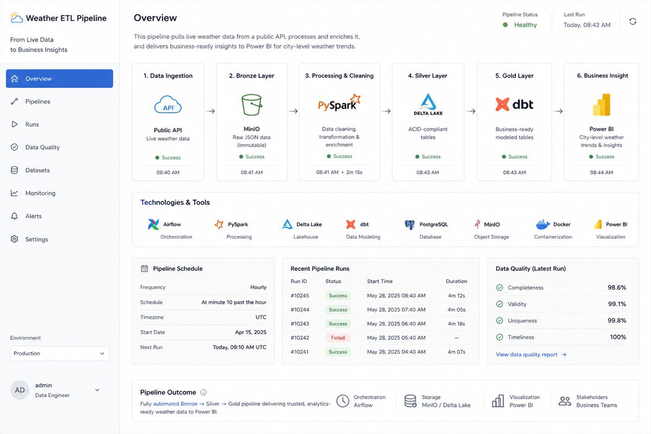The width and height of the screenshot is (651, 434).
Task: Click the AD user avatar
Action: [x=20, y=390]
